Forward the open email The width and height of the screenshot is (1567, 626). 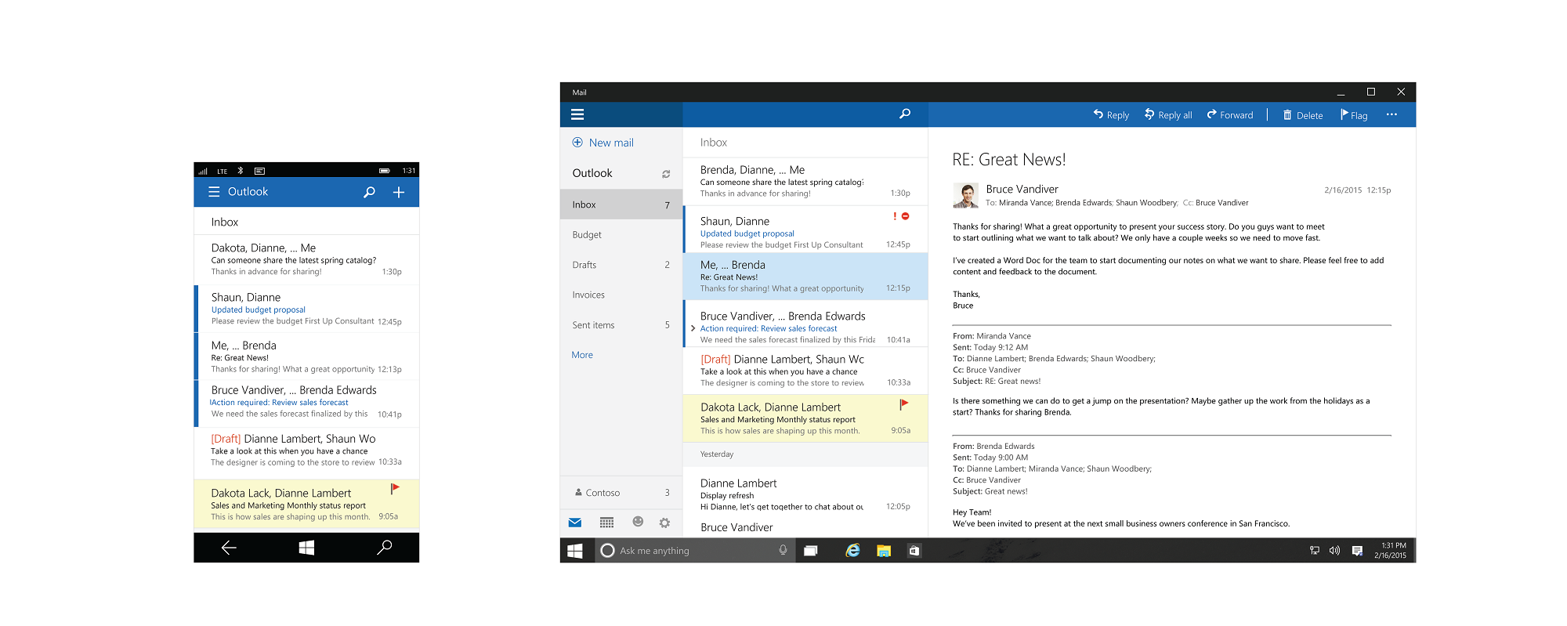1230,114
